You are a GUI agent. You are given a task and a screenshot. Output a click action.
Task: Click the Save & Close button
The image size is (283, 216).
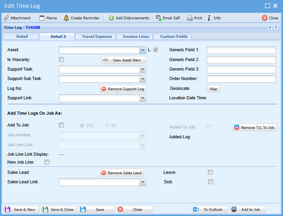pos(58,210)
